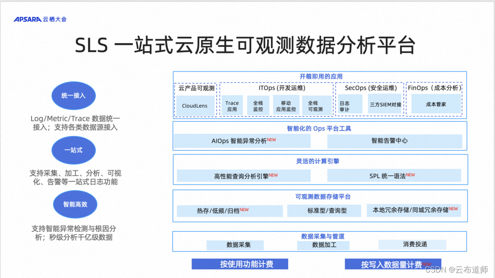Click the 支持采集、加工、分析 description text
The height and width of the screenshot is (278, 495).
[x=75, y=177]
